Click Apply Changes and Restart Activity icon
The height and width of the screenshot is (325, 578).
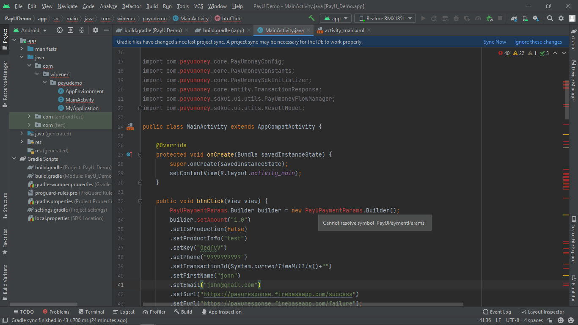click(x=434, y=18)
